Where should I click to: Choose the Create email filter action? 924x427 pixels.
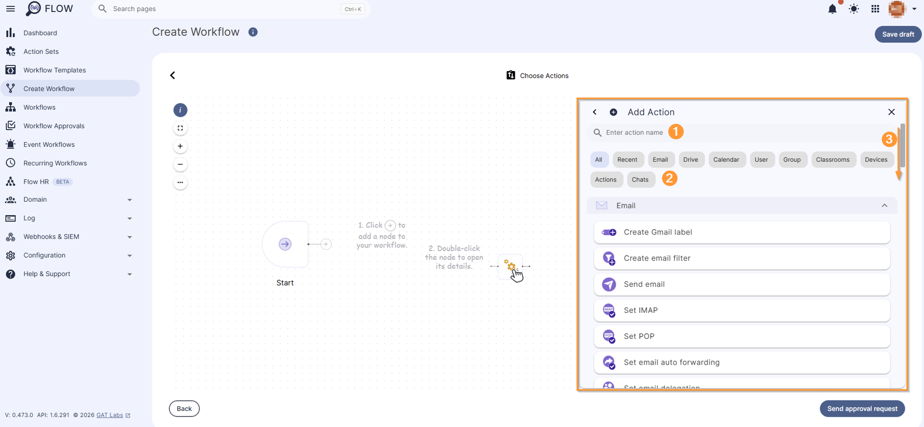[742, 258]
